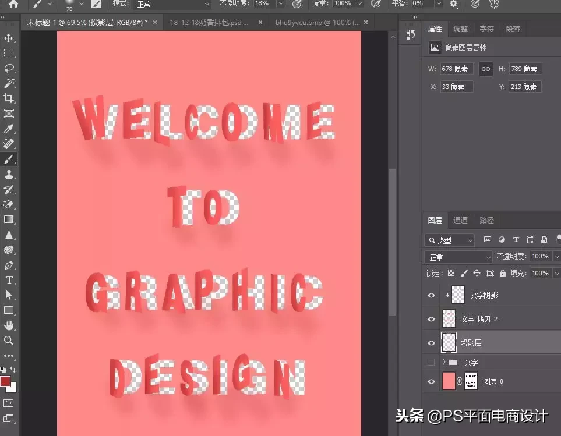This screenshot has width=561, height=436.
Task: Select the Lasso tool
Action: point(9,68)
